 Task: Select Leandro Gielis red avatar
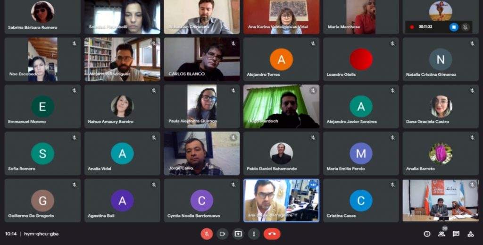pyautogui.click(x=361, y=59)
